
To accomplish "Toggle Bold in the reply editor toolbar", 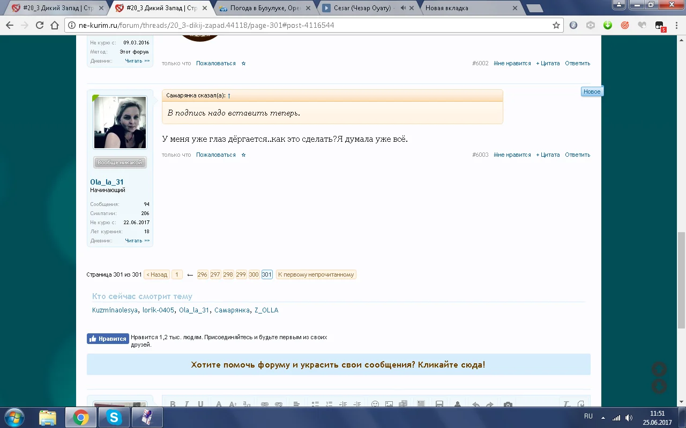I will (173, 404).
